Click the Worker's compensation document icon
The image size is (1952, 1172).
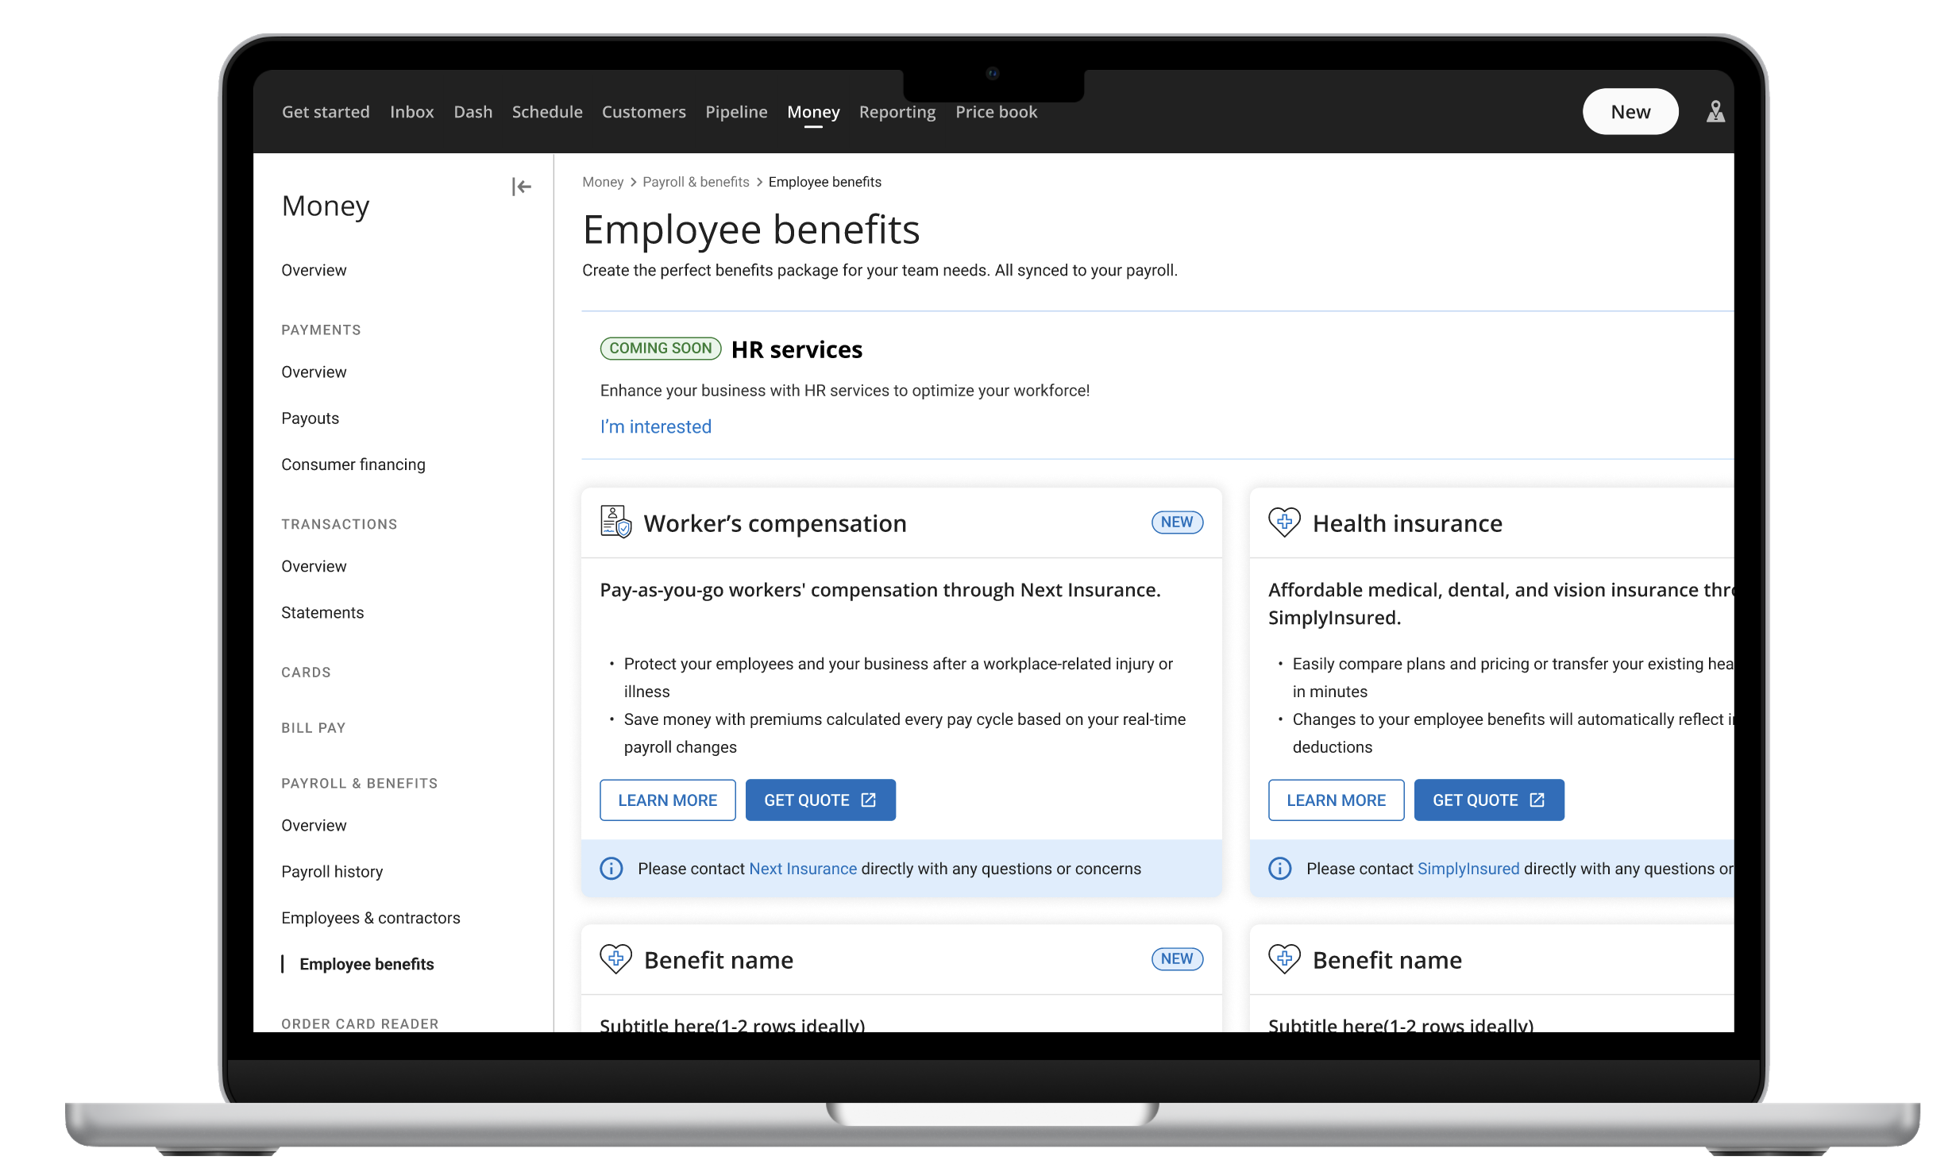tap(615, 522)
